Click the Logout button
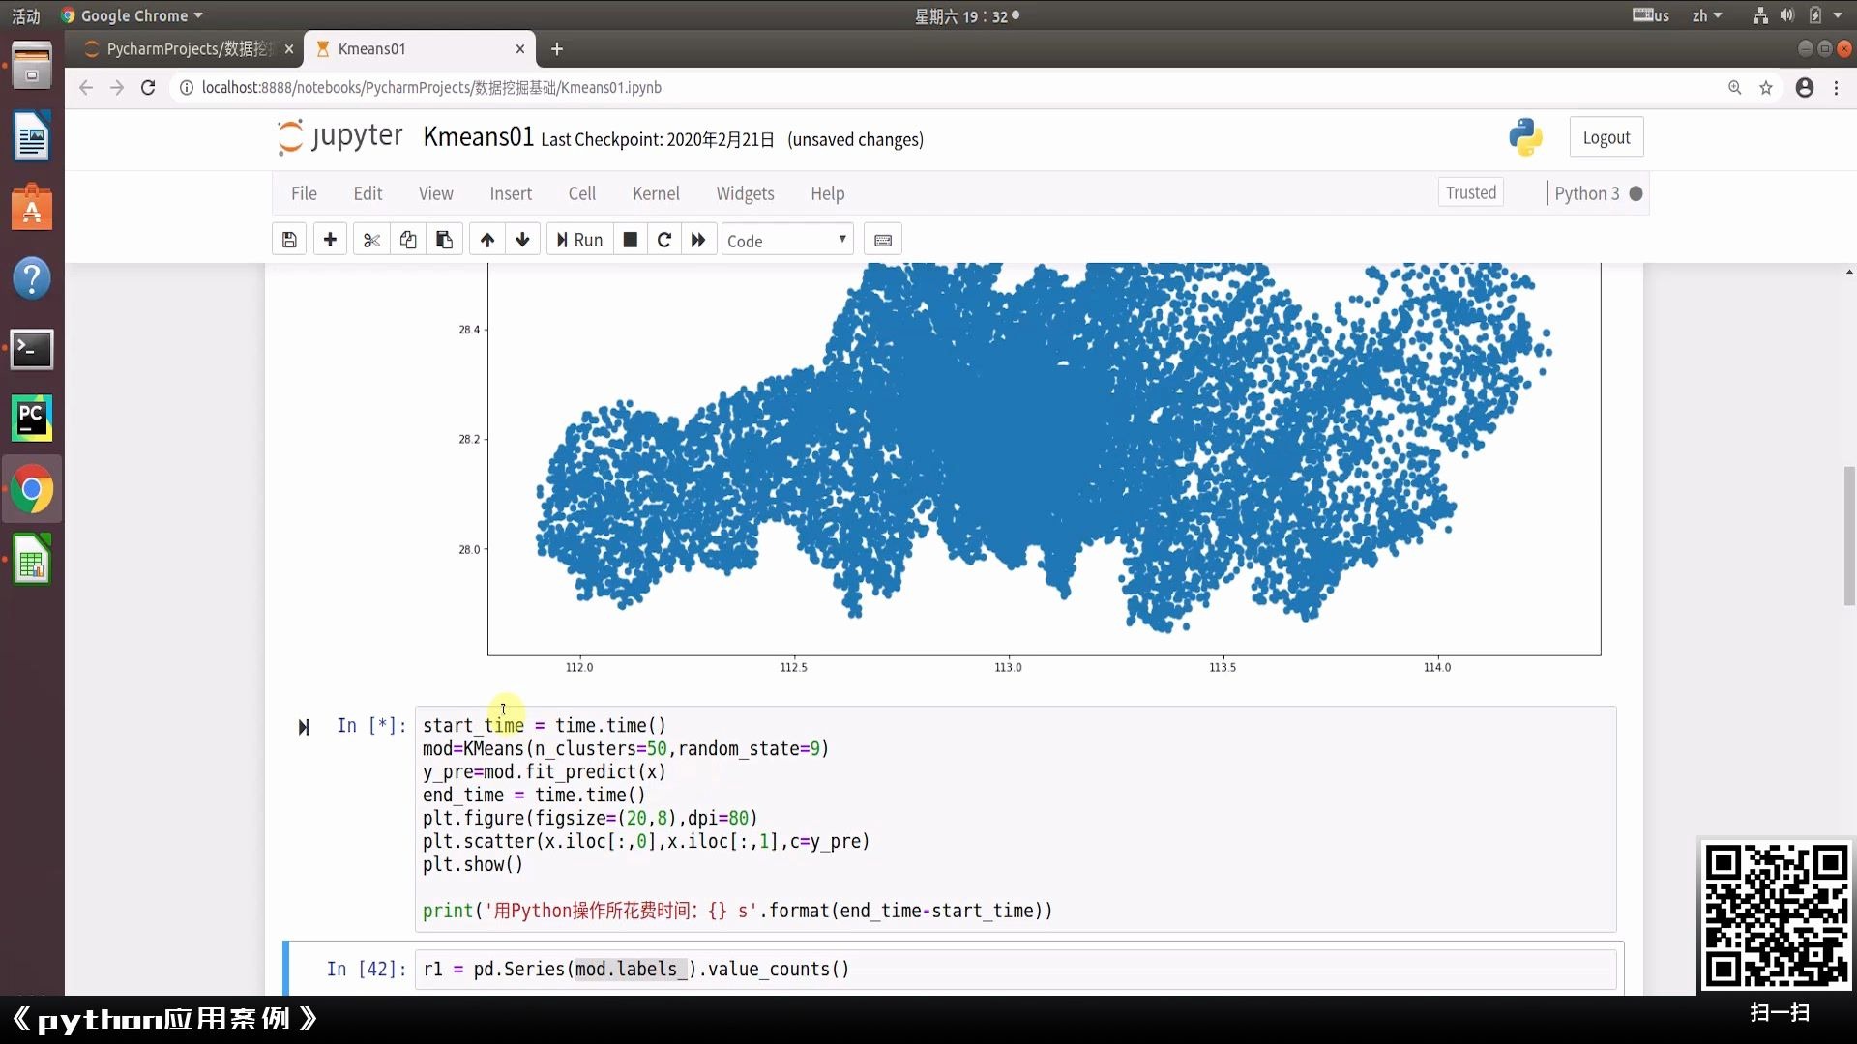This screenshot has height=1044, width=1857. point(1606,136)
